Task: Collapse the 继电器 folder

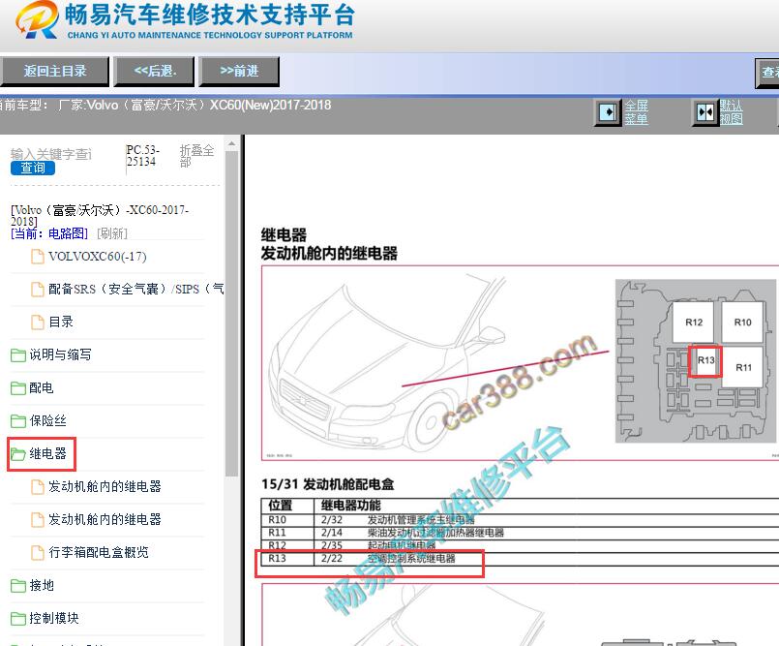Action: (47, 453)
